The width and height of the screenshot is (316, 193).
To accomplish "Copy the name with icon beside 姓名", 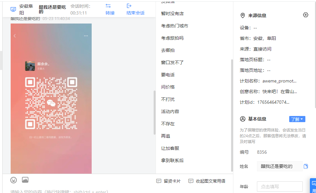I will (x=306, y=166).
